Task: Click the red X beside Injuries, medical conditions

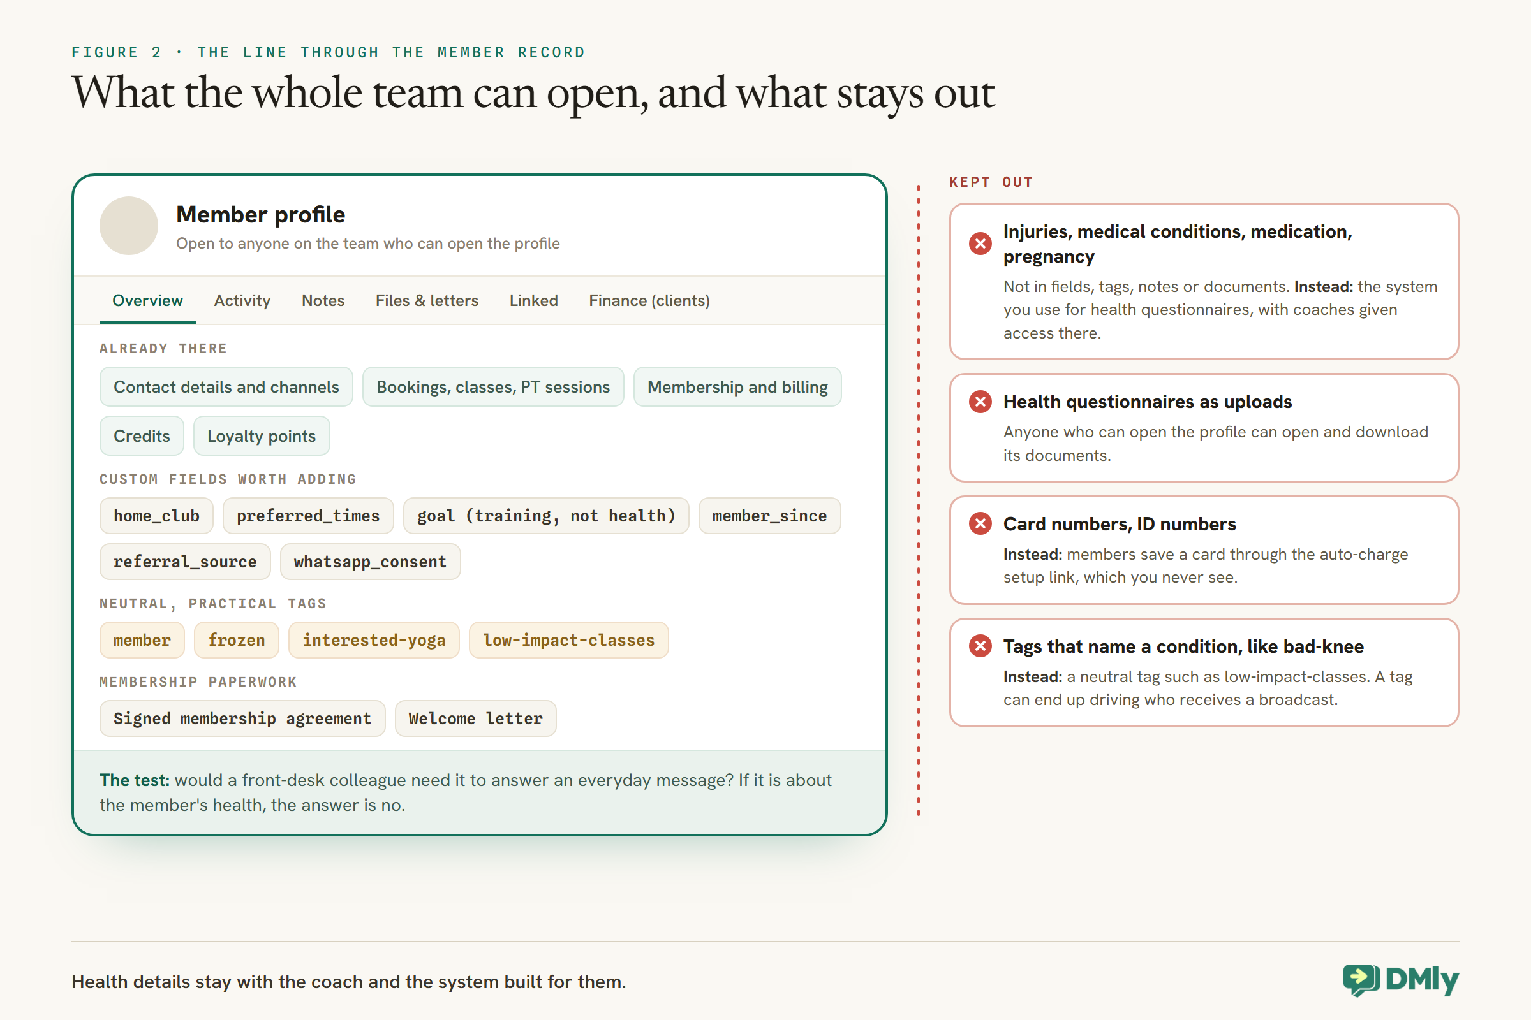Action: (x=980, y=244)
